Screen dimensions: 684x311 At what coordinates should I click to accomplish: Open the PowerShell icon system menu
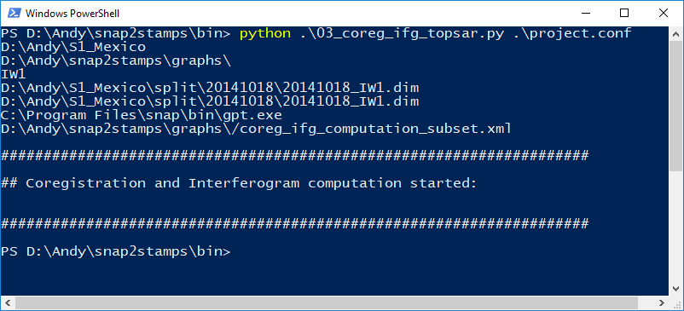coord(14,13)
